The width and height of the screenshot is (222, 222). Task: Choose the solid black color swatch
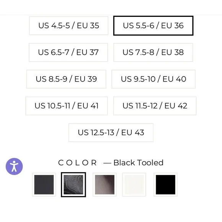click(x=165, y=184)
